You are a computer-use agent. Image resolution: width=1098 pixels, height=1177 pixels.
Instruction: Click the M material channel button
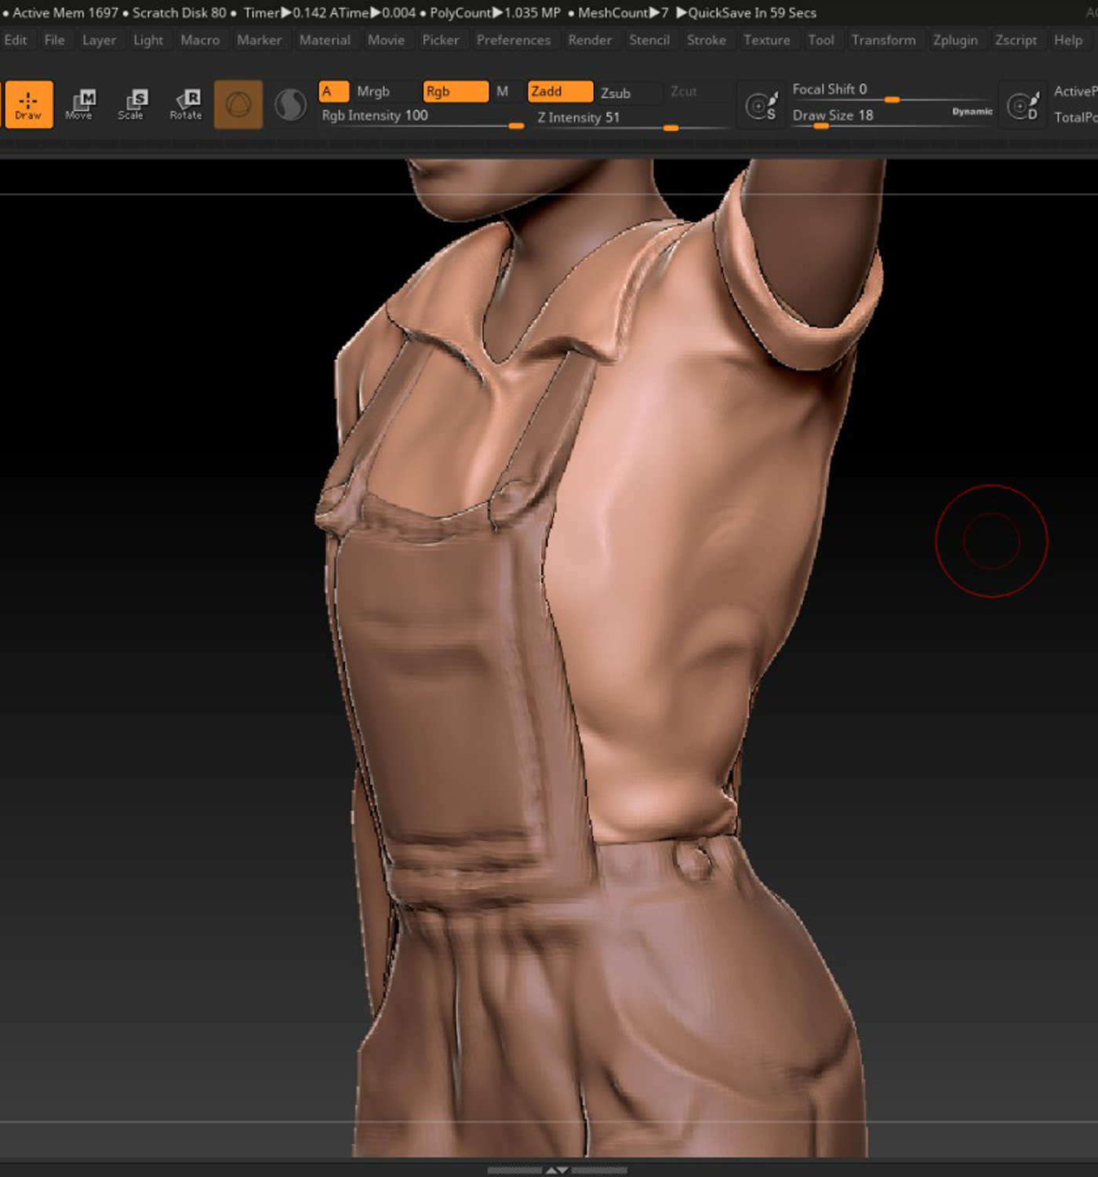(x=503, y=92)
